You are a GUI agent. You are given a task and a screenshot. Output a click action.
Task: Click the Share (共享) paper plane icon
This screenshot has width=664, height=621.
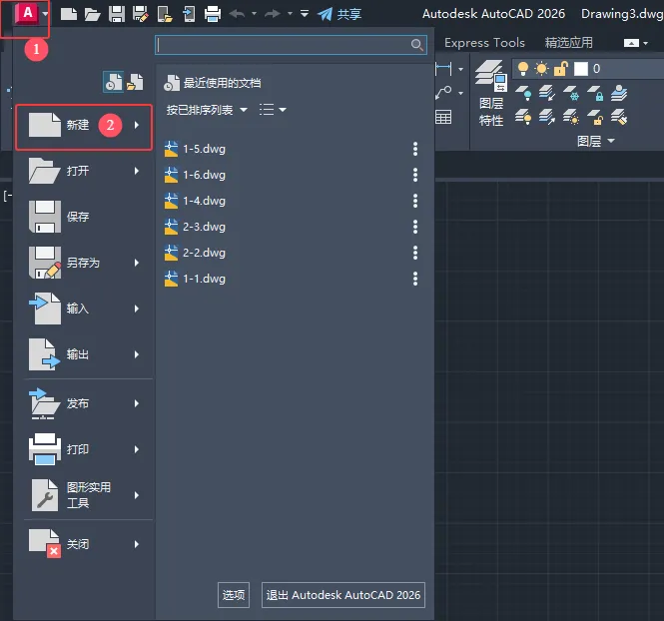click(326, 14)
